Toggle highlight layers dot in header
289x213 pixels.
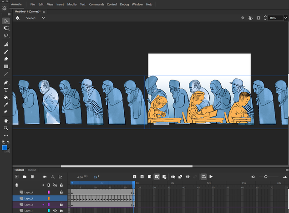tap(43, 185)
